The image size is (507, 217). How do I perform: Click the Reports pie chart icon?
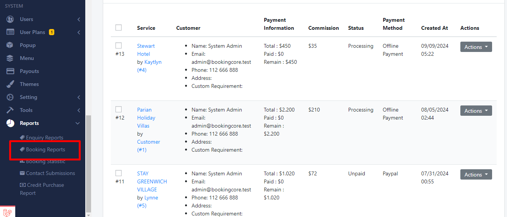pos(10,123)
